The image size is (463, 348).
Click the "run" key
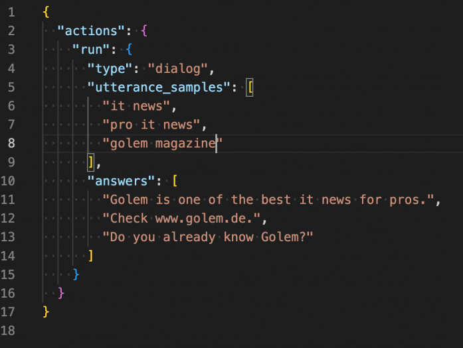91,50
